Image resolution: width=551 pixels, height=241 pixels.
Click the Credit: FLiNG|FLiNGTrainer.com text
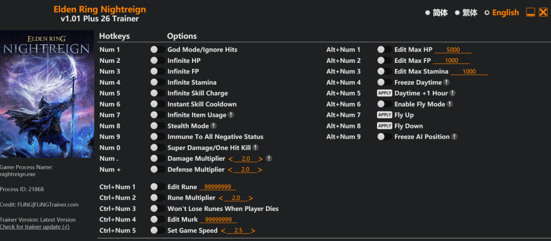point(39,204)
